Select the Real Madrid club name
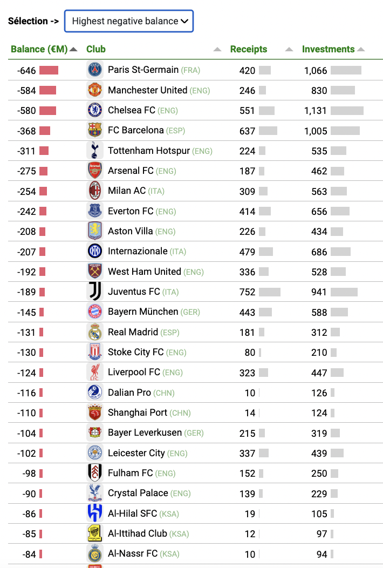The height and width of the screenshot is (568, 383). click(x=133, y=332)
